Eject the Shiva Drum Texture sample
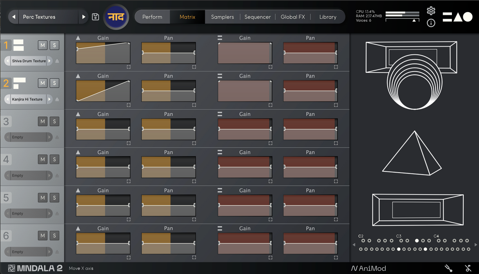Image resolution: width=479 pixels, height=274 pixels. click(57, 61)
